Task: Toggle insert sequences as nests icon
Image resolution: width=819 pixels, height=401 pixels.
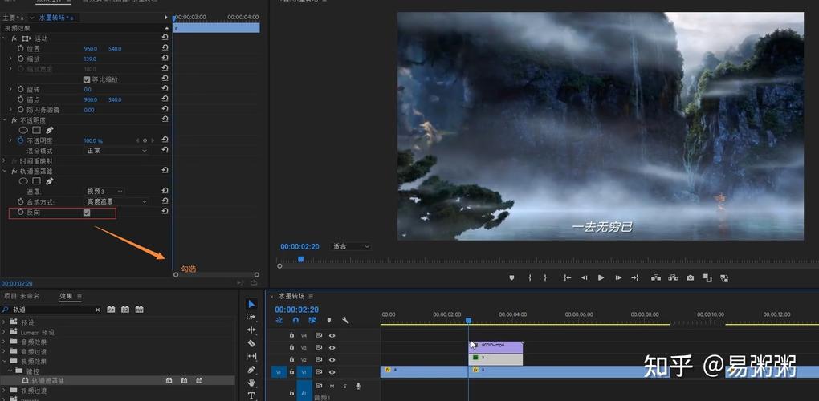Action: pos(279,320)
